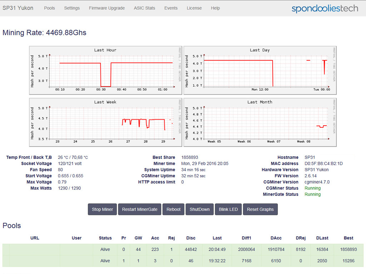366x274 pixels.
Task: Click the ShutDown button
Action: [x=199, y=209]
